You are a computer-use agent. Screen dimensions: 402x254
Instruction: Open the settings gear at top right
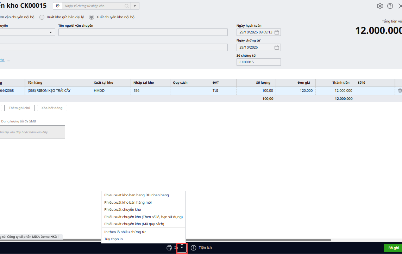(x=379, y=6)
